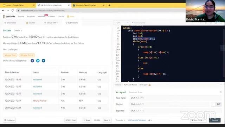Click the padlock icon in the address bar
Image resolution: width=225 pixels, height=127 pixels.
click(x=18, y=11)
